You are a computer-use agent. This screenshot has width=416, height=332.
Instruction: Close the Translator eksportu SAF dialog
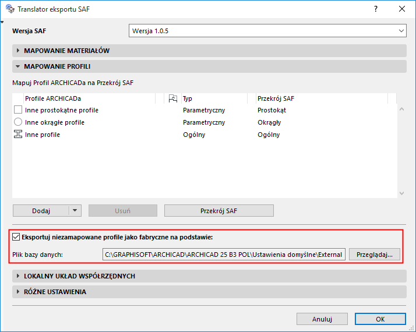(x=402, y=9)
